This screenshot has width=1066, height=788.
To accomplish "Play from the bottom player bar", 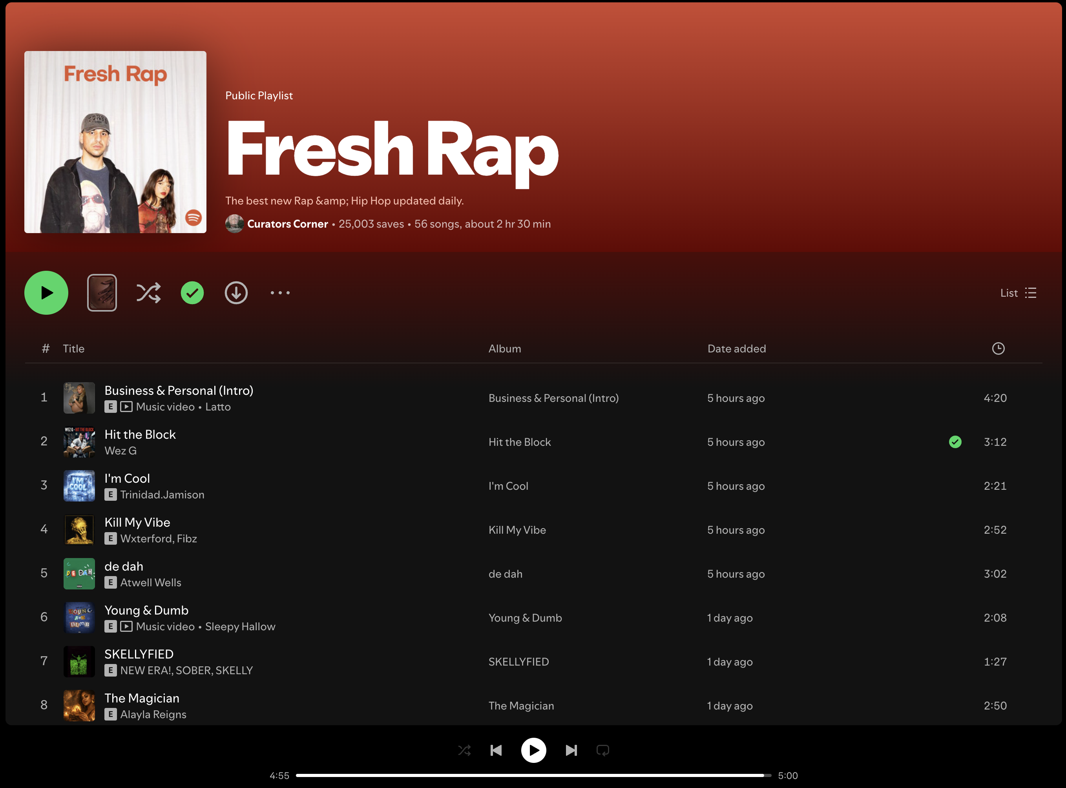I will tap(534, 750).
